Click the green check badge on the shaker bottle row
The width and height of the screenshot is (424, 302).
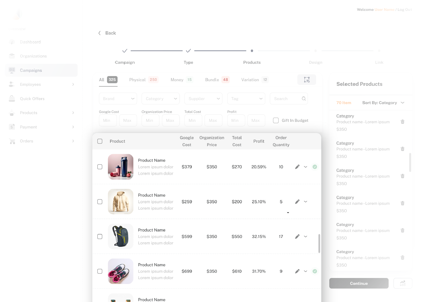click(315, 167)
